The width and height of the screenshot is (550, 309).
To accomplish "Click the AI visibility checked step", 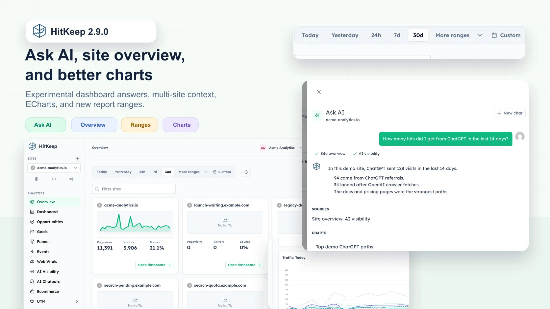I will coord(366,154).
